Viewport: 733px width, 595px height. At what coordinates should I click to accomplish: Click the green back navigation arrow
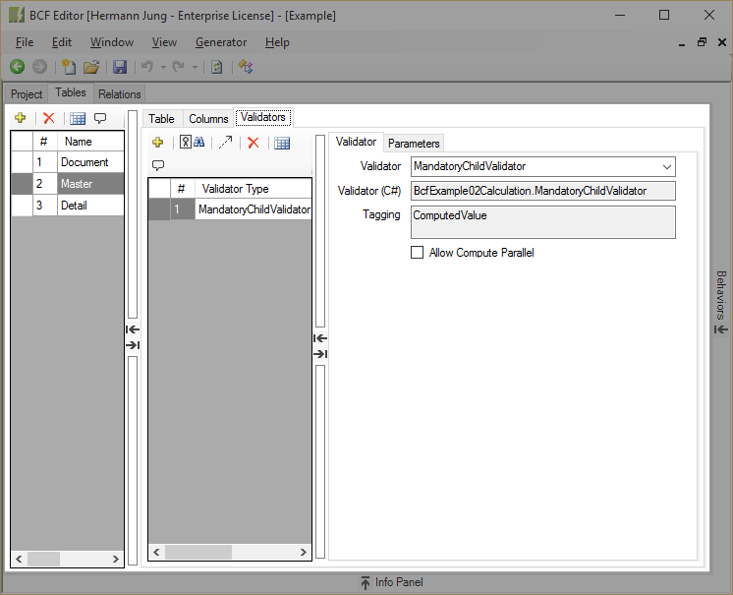pos(18,67)
